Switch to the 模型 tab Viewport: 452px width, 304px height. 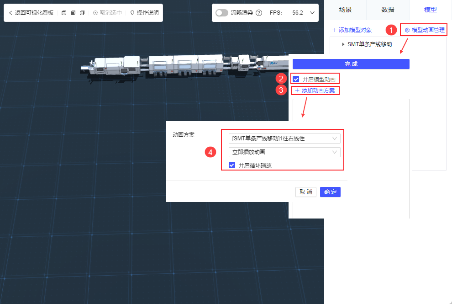point(431,10)
